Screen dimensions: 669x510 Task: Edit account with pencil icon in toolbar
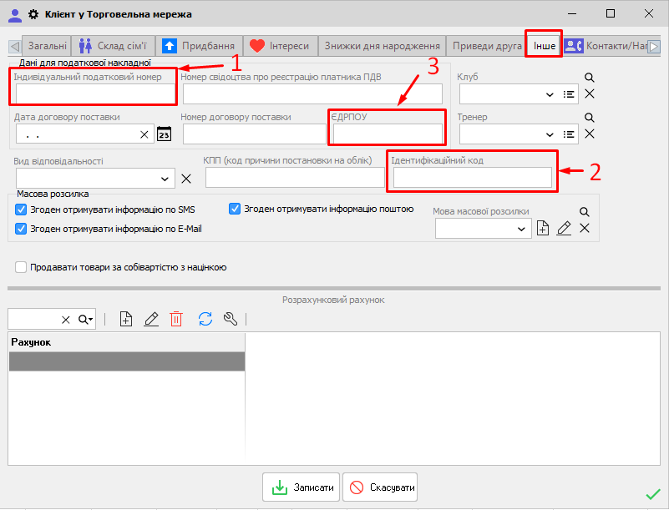[151, 319]
